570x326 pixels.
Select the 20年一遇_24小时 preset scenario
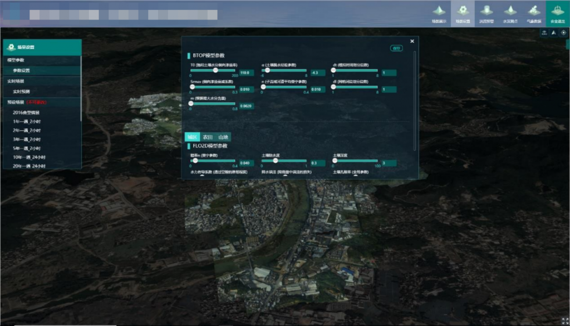[29, 166]
